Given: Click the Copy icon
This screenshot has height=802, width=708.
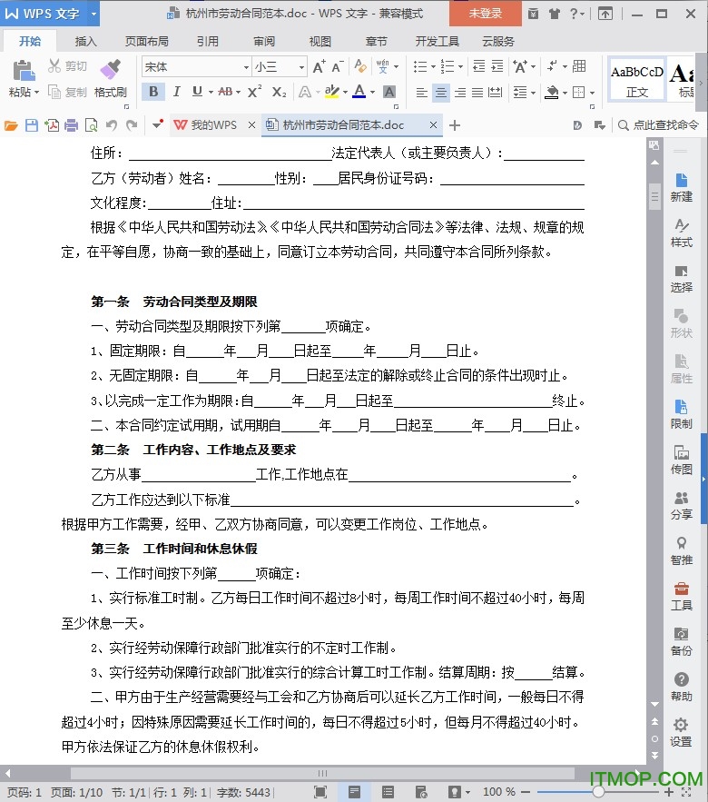Looking at the screenshot, I should (x=54, y=92).
